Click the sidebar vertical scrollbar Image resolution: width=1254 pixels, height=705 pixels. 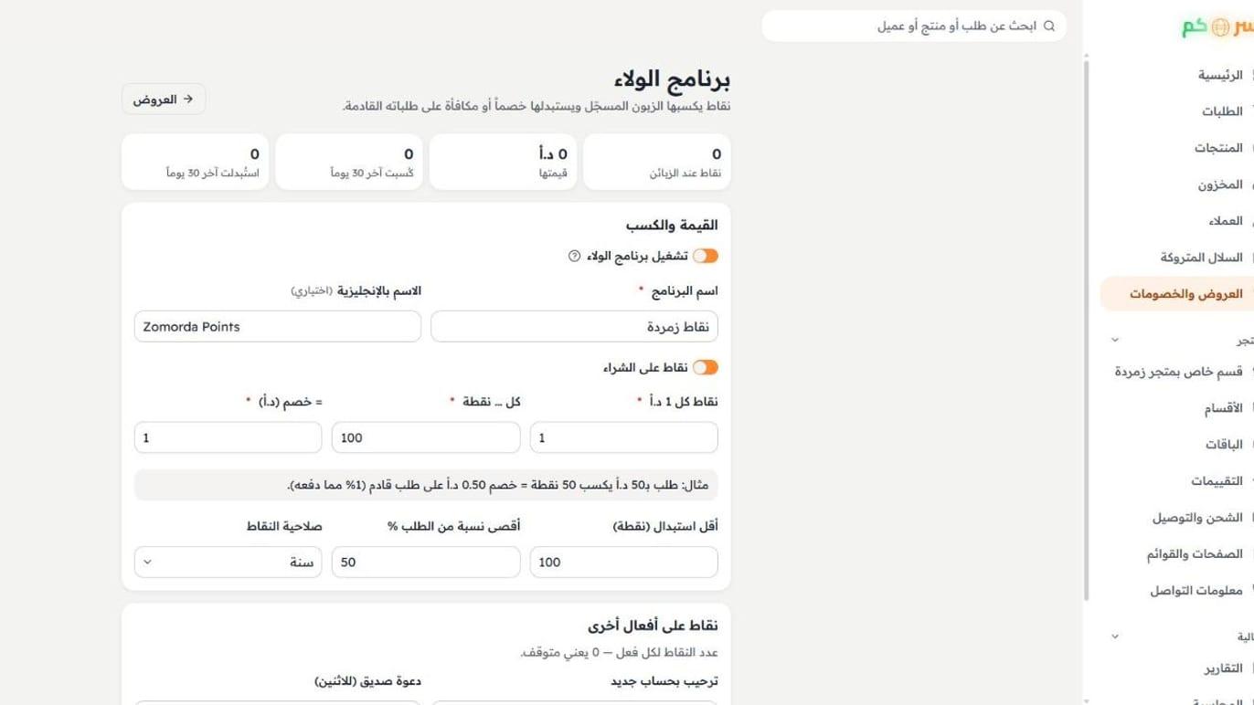pyautogui.click(x=1087, y=329)
